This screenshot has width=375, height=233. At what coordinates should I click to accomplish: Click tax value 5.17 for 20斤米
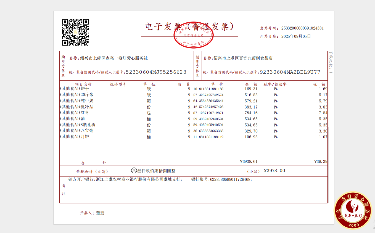point(323,95)
